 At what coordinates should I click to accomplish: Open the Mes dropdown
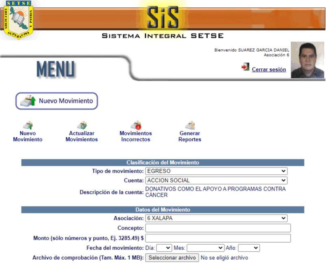pos(205,248)
